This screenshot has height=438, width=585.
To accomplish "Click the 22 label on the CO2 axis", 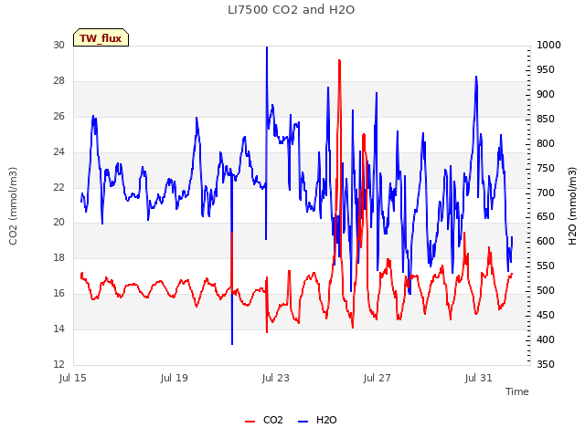I will pyautogui.click(x=58, y=187).
